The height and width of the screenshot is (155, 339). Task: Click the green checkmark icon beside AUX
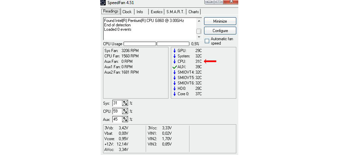(175, 67)
